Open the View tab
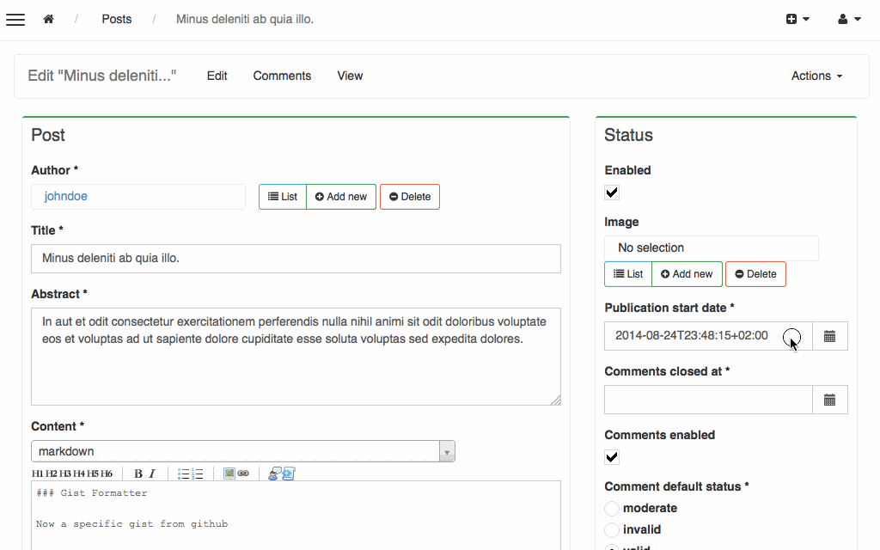880x550 pixels. click(x=350, y=76)
